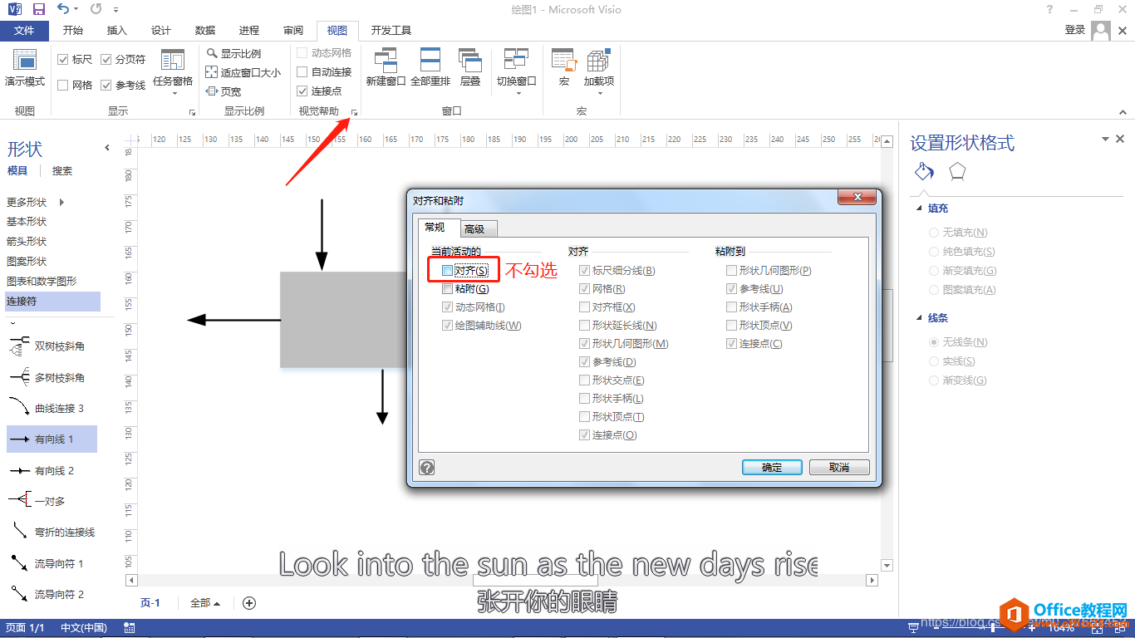
Task: Toggle the Grid (网格) checkbox in ribbon
Action: [x=62, y=85]
